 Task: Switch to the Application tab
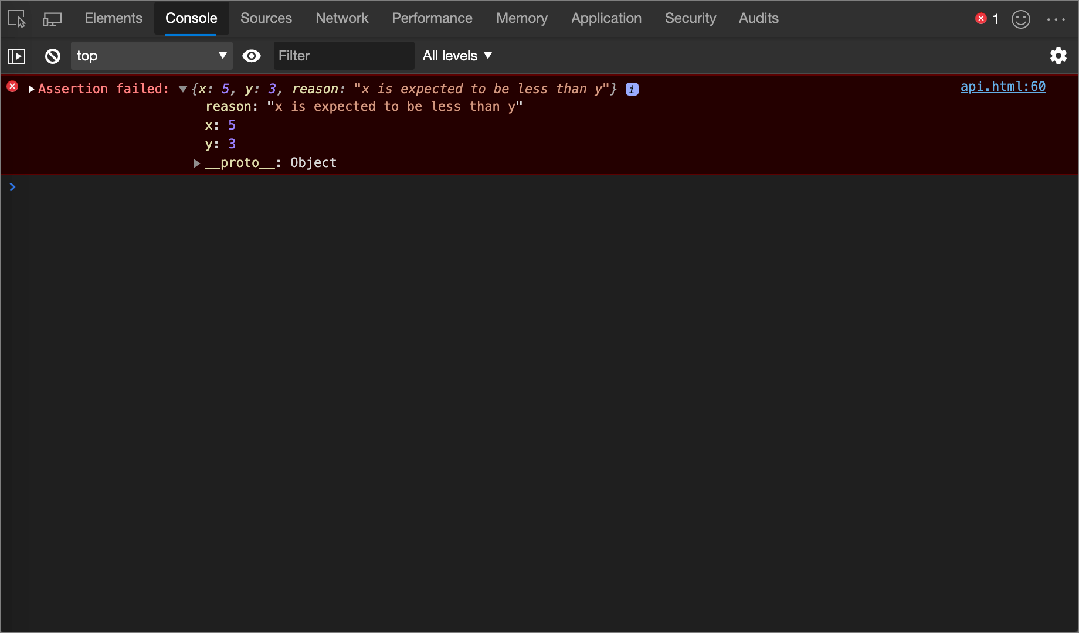(x=606, y=18)
